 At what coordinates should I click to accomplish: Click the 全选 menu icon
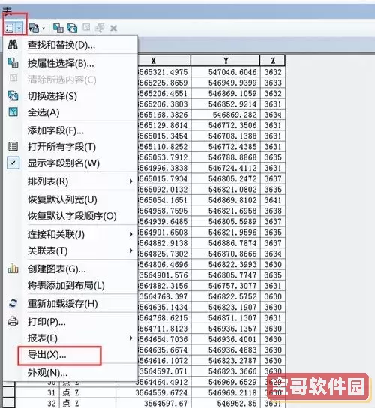tap(13, 112)
